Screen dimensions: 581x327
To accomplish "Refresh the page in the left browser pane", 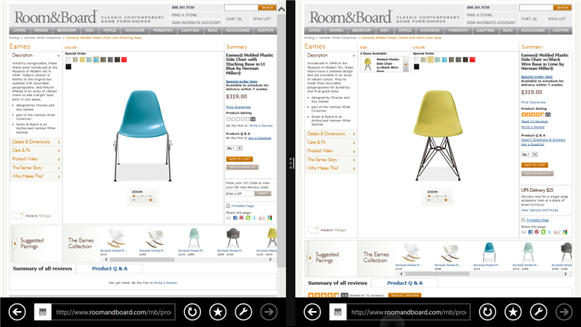I will [193, 312].
